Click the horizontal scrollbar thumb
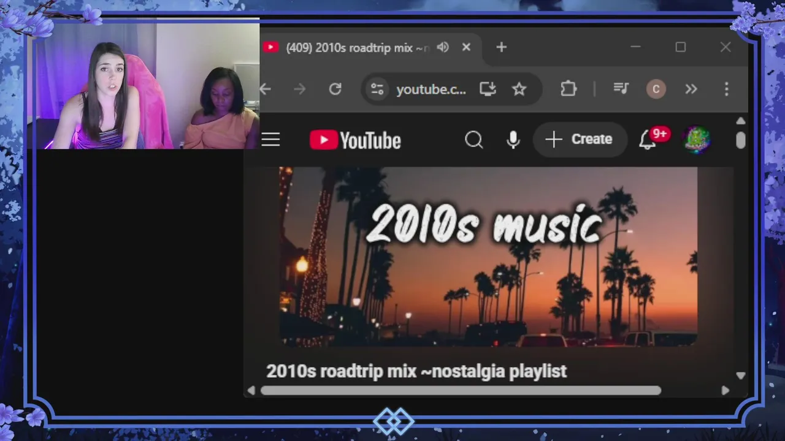Image resolution: width=785 pixels, height=441 pixels. [x=461, y=390]
